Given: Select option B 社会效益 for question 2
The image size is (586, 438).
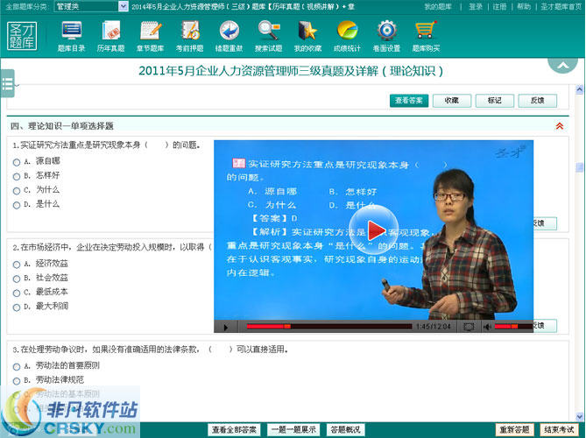Looking at the screenshot, I should 17,279.
